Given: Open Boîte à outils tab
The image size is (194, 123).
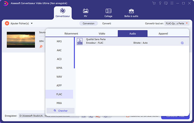Looking at the screenshot, I should click(x=131, y=13).
